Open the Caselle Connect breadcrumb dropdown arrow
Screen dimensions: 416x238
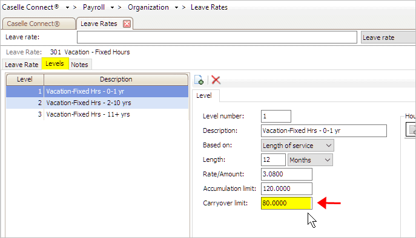[x=67, y=7]
